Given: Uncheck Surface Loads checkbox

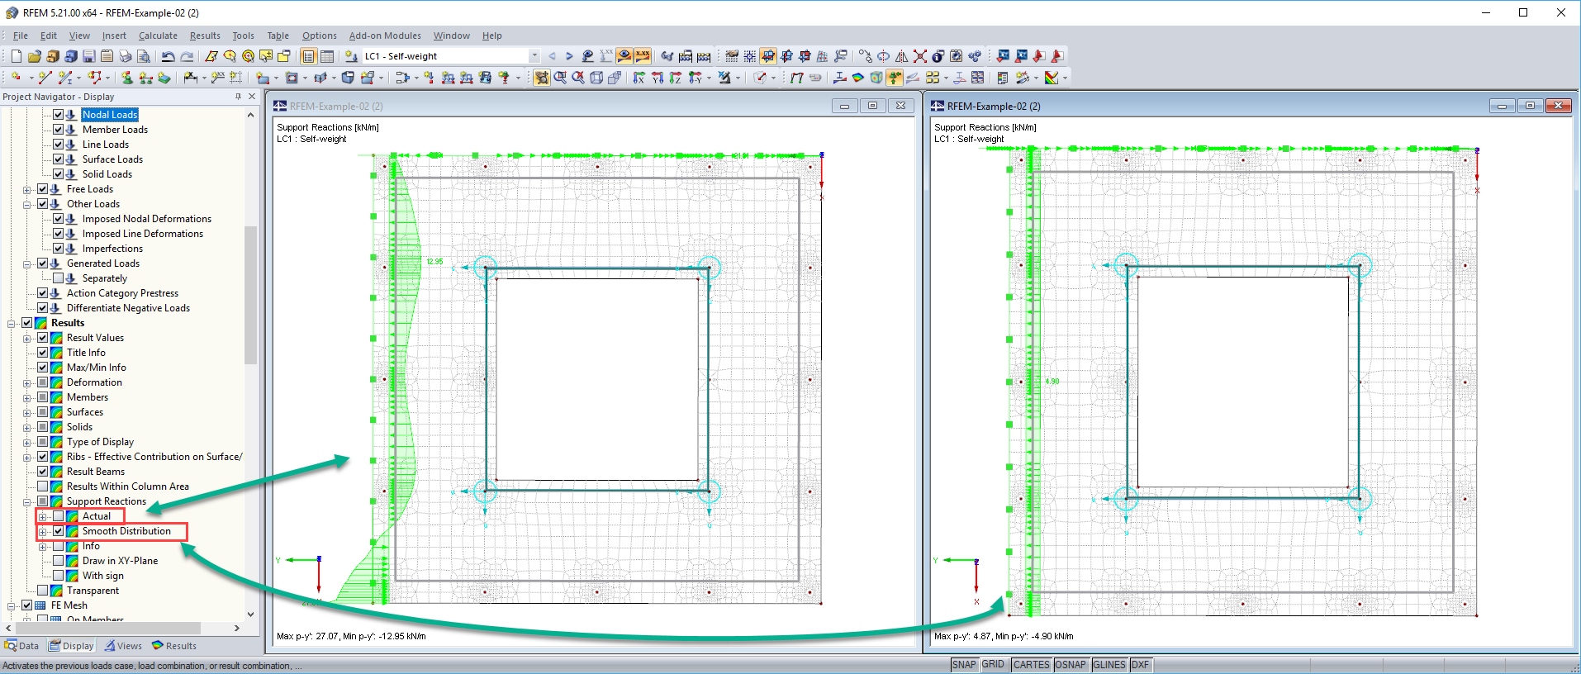Looking at the screenshot, I should pos(58,159).
